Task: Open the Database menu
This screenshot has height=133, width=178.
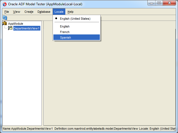Action: pos(44,12)
